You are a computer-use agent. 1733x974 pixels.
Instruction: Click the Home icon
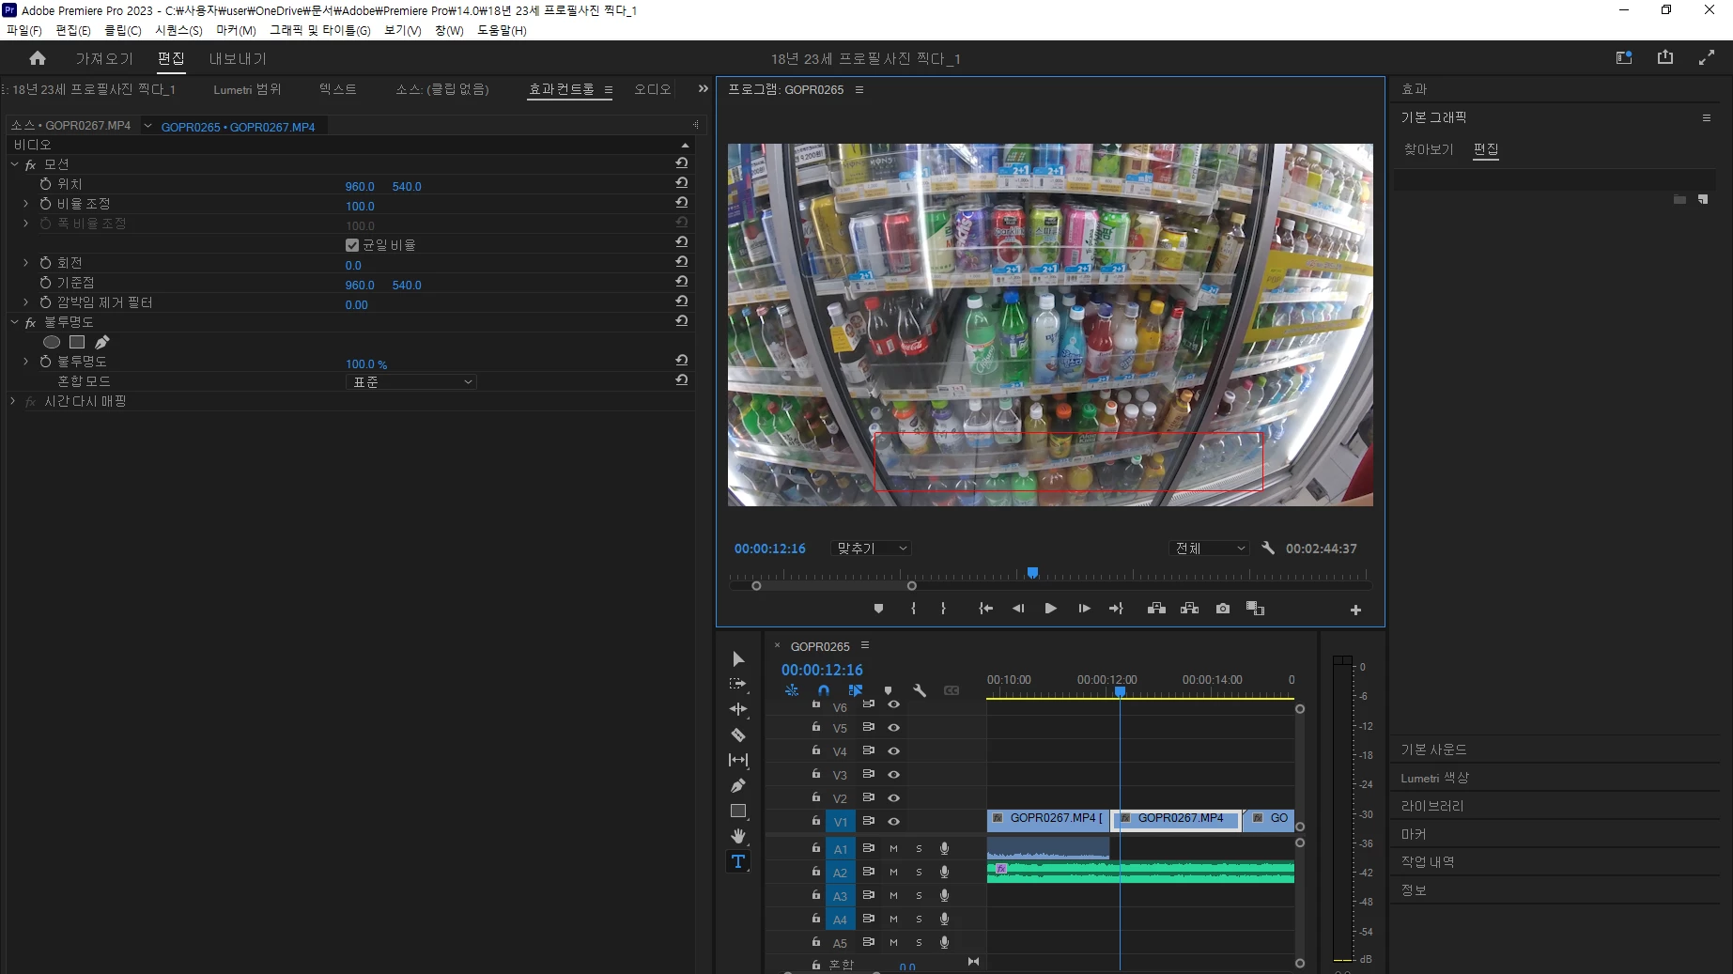coord(38,58)
